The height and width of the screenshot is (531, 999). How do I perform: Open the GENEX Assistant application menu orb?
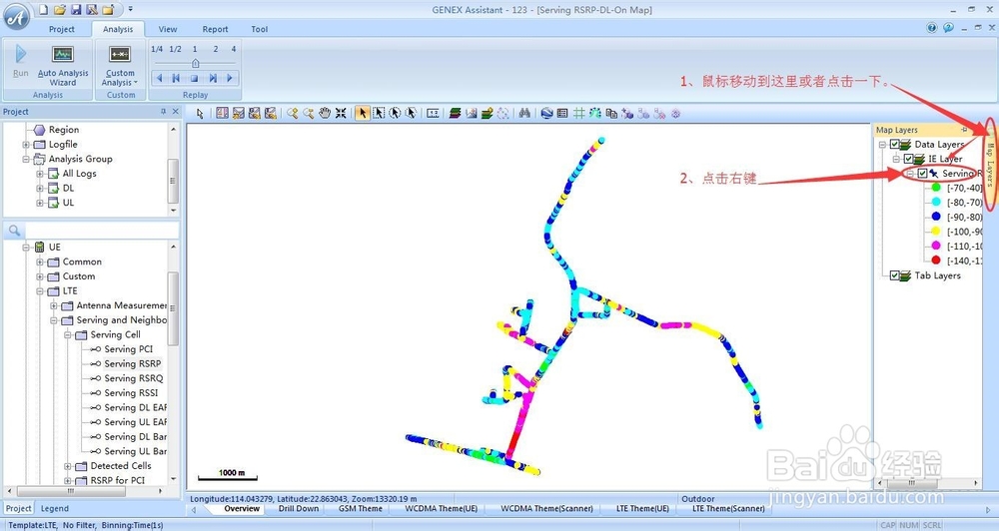click(16, 16)
